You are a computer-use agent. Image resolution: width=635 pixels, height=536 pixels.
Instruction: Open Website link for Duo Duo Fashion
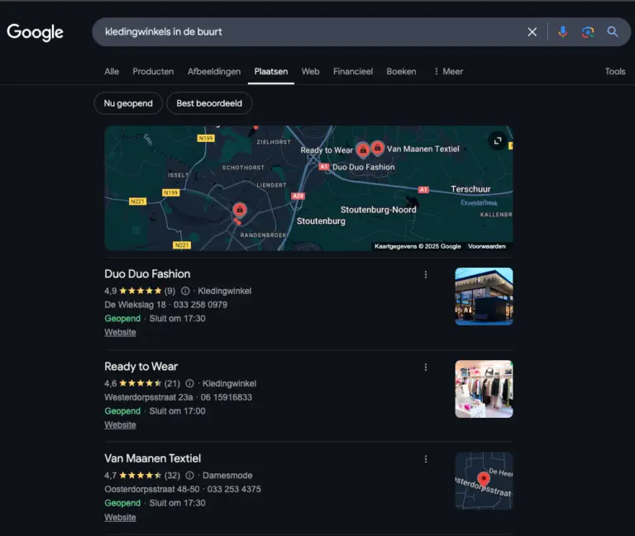coord(120,333)
